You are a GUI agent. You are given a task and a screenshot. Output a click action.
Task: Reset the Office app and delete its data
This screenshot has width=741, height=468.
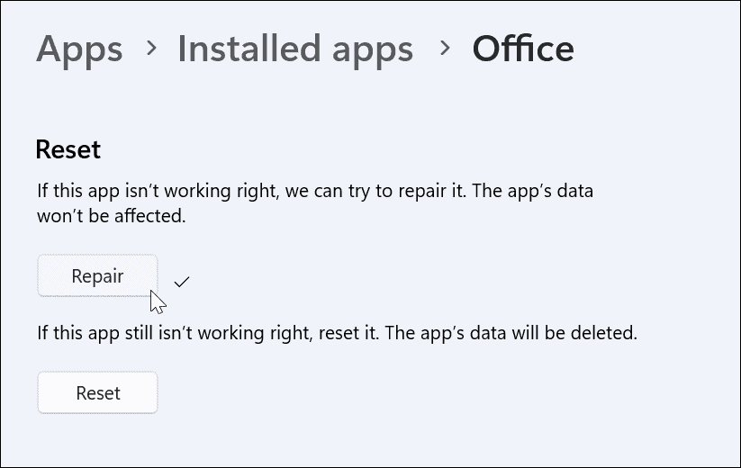pyautogui.click(x=97, y=392)
